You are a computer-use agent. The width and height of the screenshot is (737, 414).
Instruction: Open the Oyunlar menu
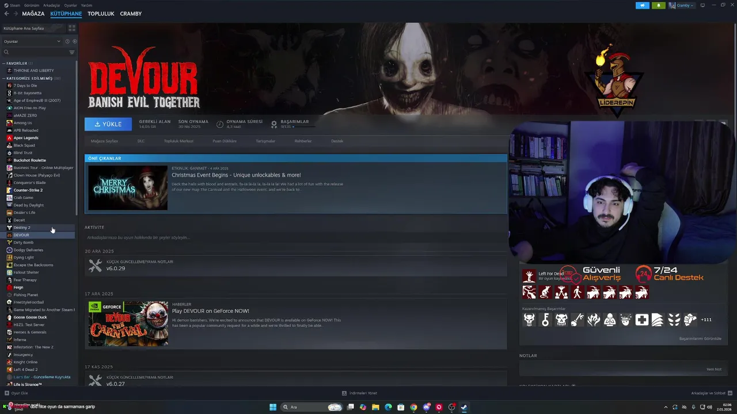(x=70, y=5)
